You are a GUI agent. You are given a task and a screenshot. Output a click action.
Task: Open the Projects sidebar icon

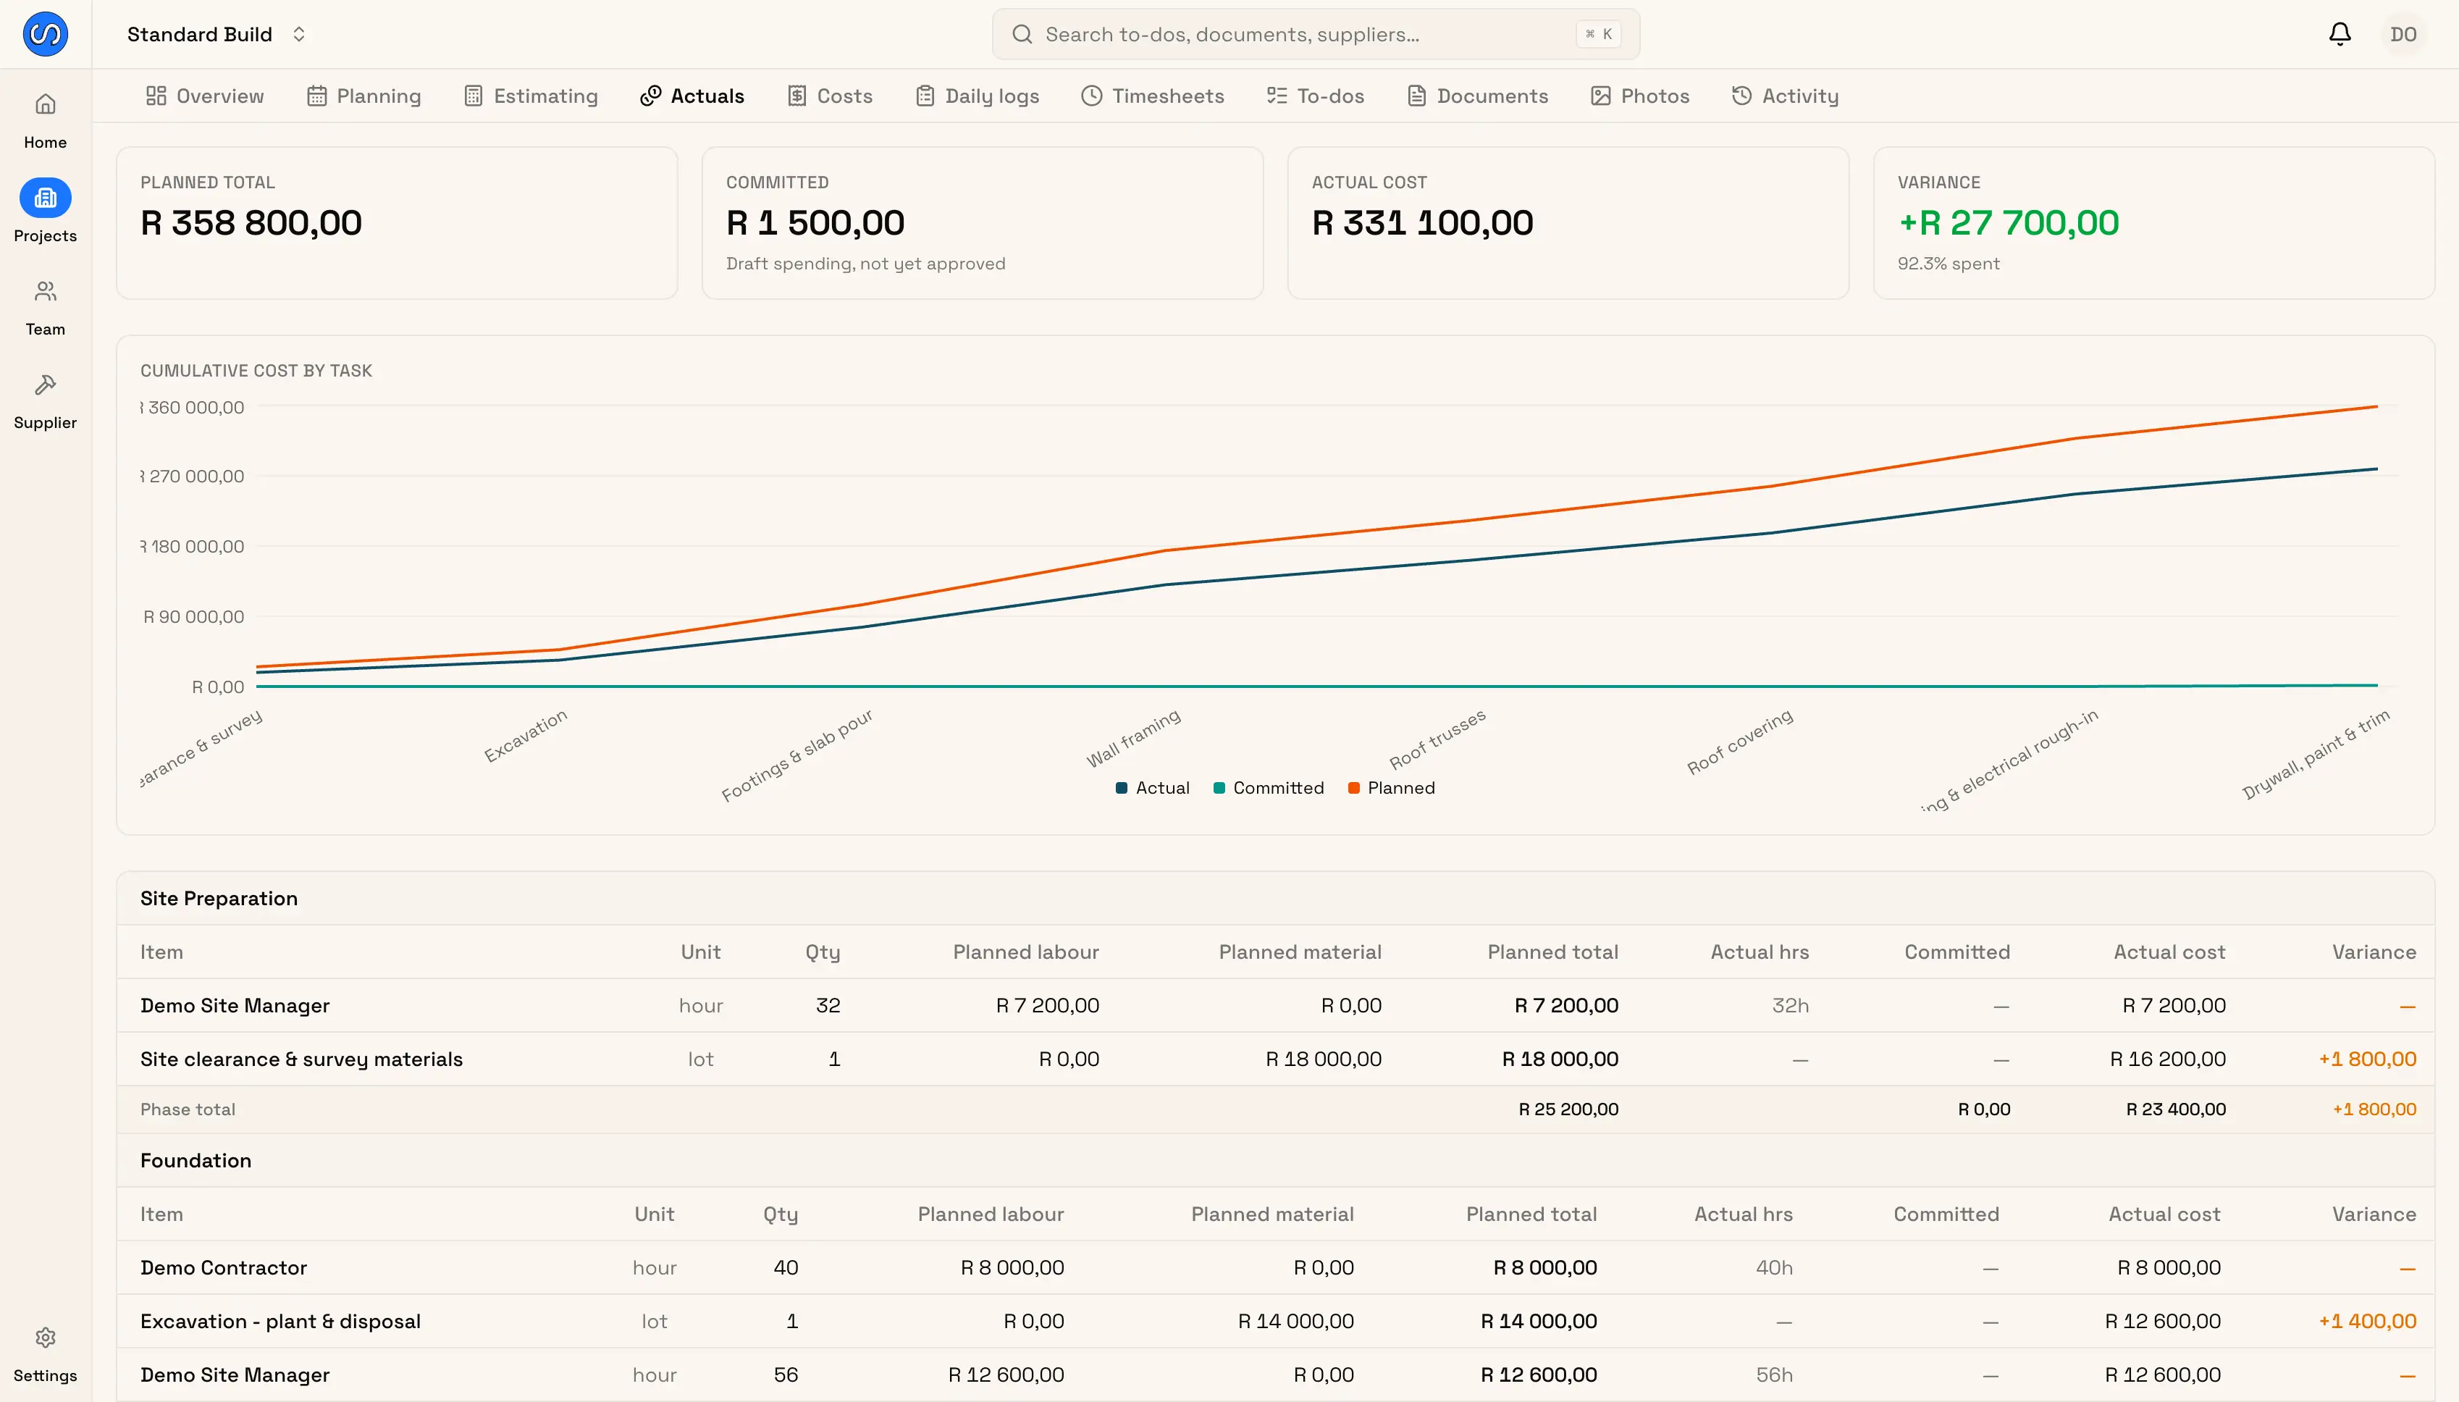pos(45,198)
